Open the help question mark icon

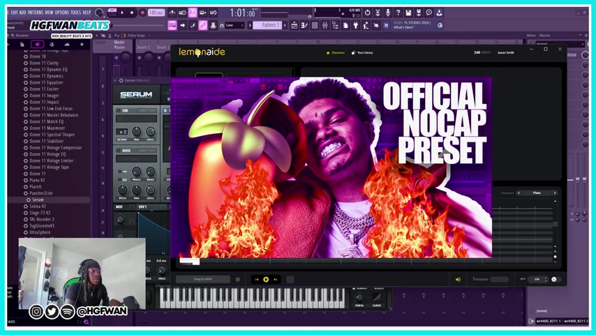pyautogui.click(x=398, y=13)
